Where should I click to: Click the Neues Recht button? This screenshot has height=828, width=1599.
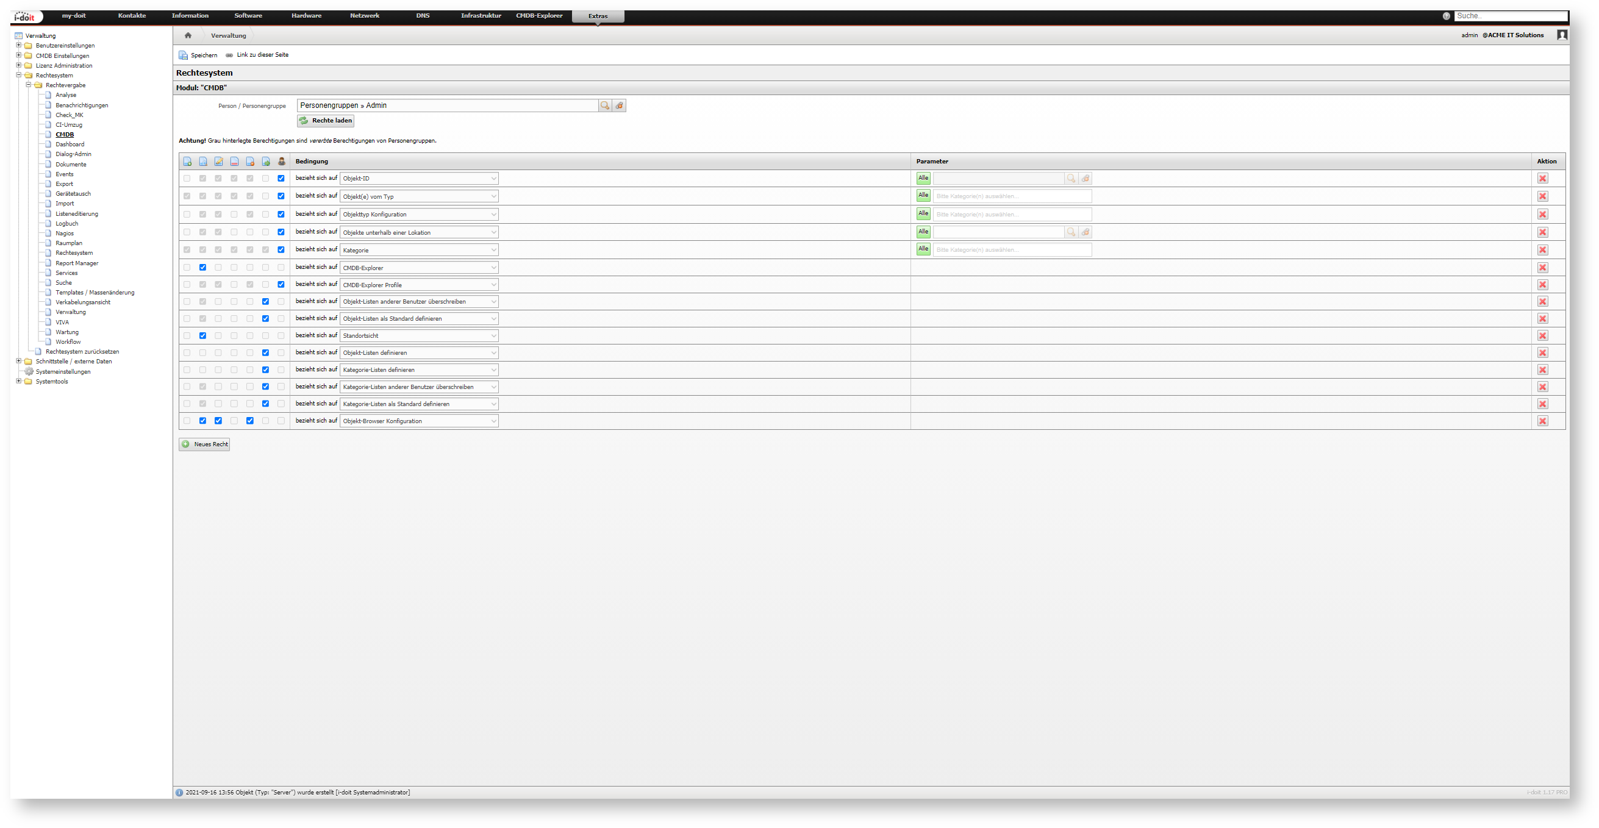[x=204, y=444]
